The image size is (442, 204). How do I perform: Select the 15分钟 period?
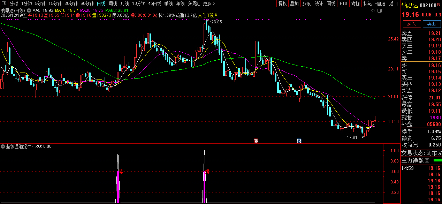[x=55, y=3]
